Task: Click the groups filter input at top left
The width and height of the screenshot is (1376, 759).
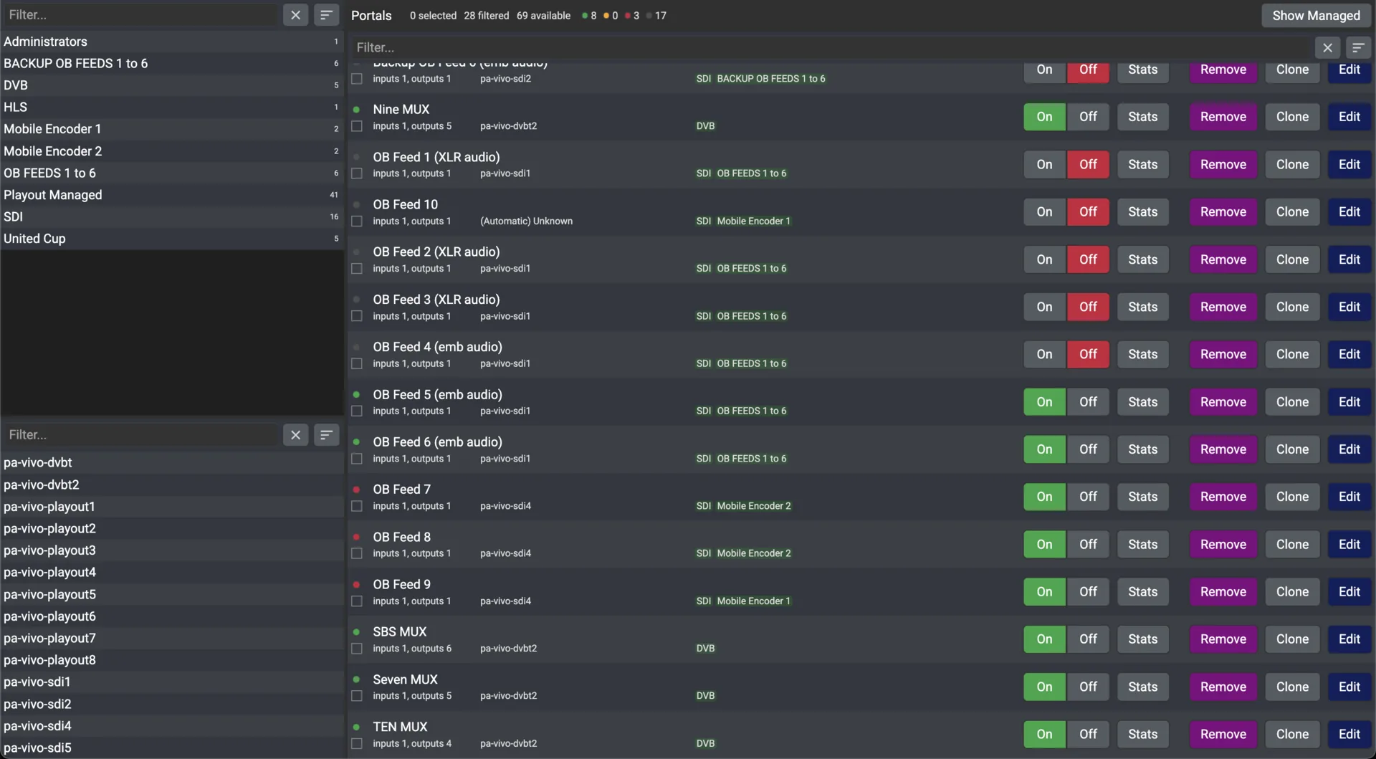Action: [141, 15]
